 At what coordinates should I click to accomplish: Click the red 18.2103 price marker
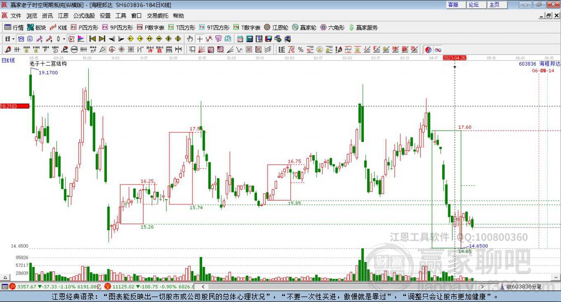point(15,106)
